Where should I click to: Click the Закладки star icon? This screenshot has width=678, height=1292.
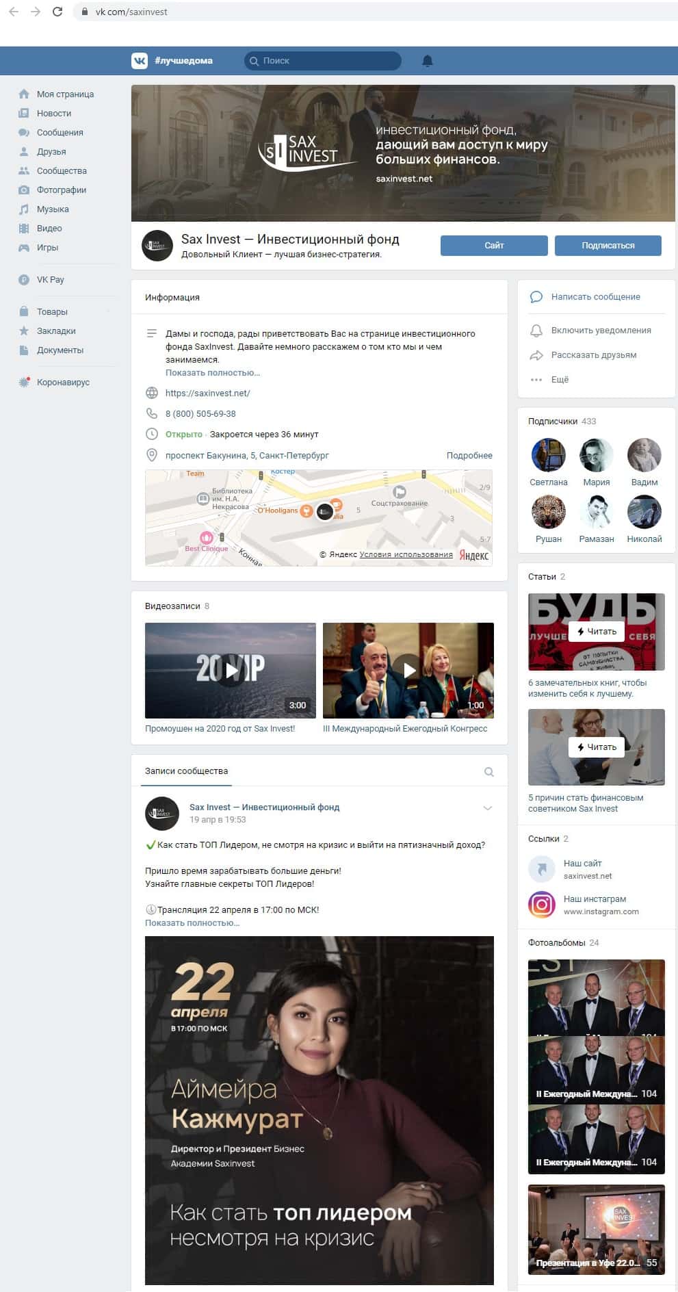pyautogui.click(x=24, y=331)
